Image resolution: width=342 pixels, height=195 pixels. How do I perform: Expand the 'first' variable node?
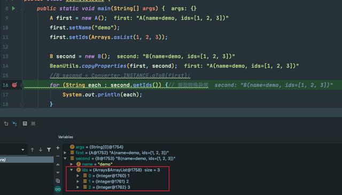(65, 153)
